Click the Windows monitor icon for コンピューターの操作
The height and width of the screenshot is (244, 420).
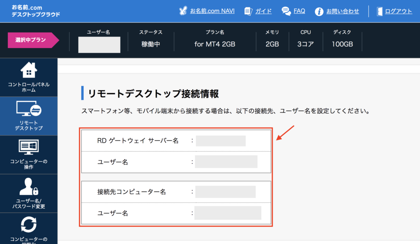[x=29, y=147]
